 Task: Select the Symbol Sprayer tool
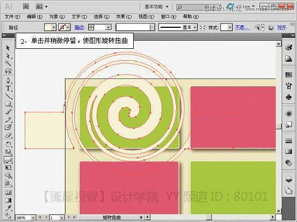click(x=8, y=175)
